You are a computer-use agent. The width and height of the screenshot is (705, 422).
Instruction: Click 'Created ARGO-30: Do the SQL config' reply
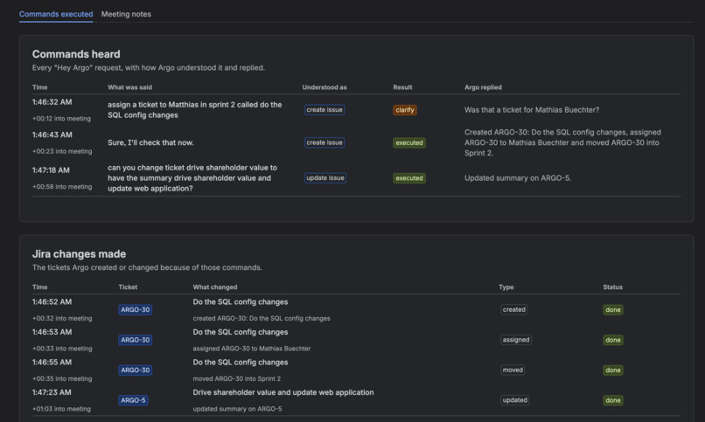pyautogui.click(x=562, y=142)
